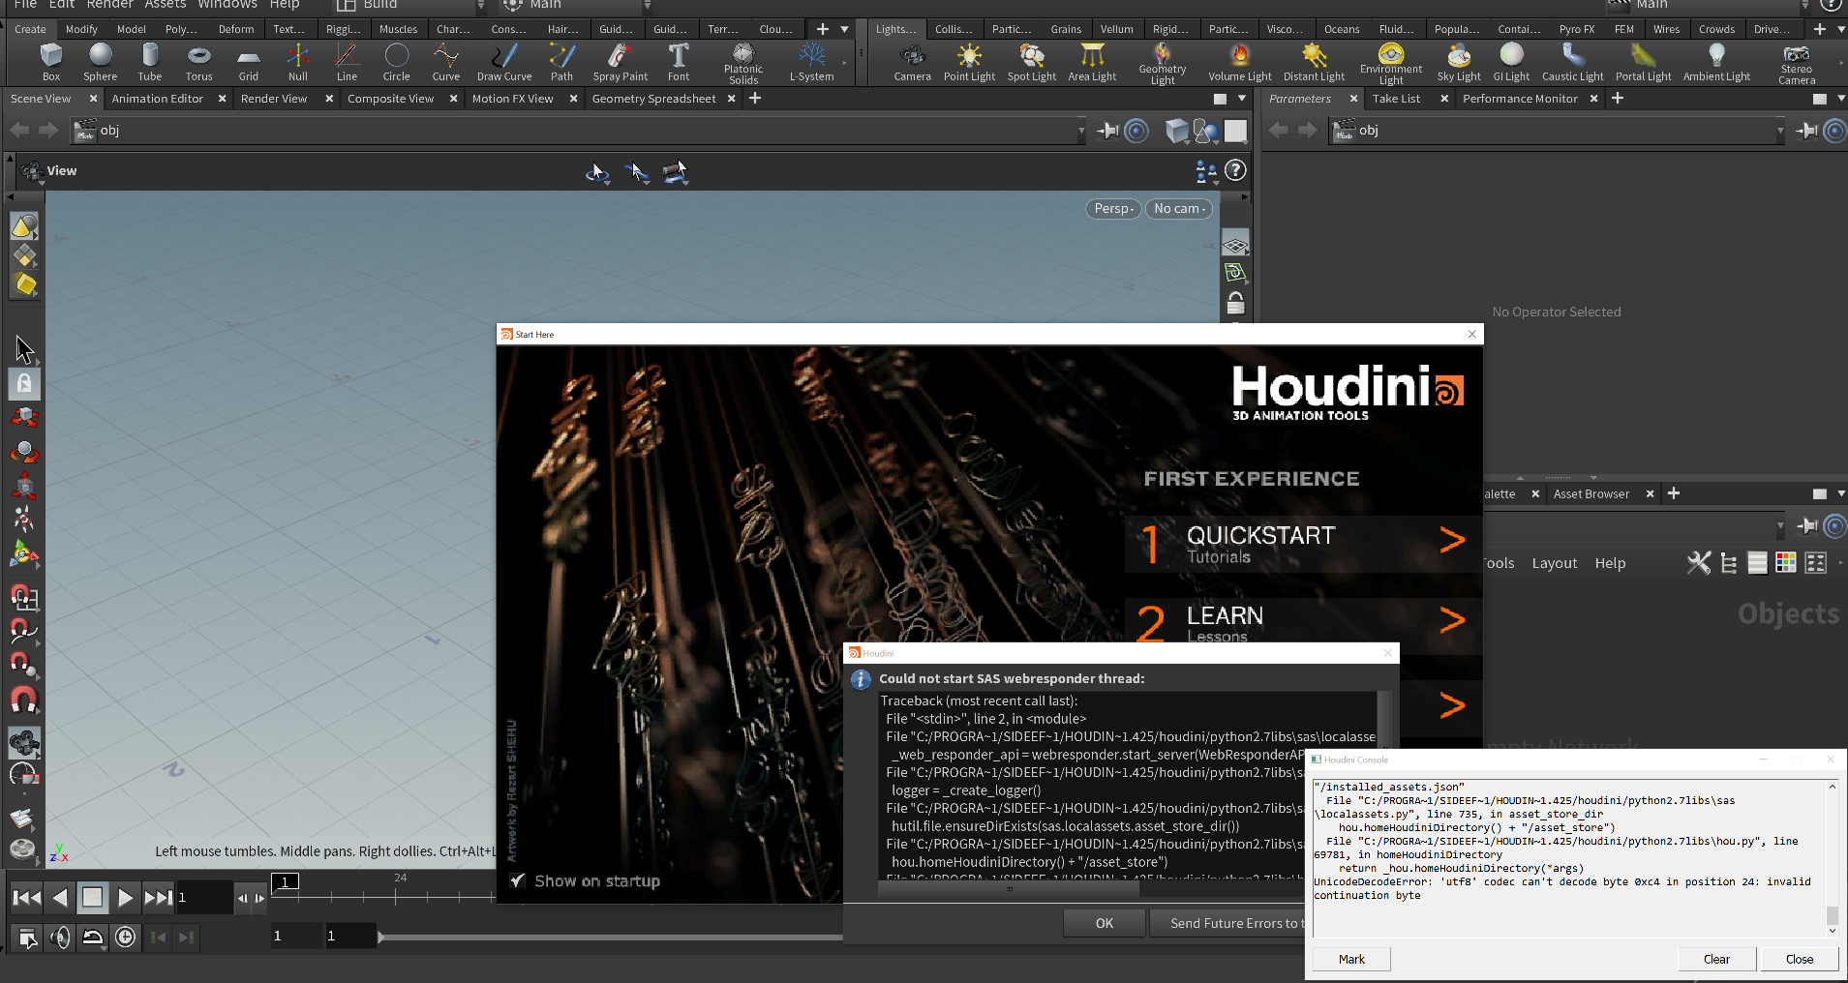Click OK in the error dialog
The width and height of the screenshot is (1848, 983).
[x=1105, y=923]
